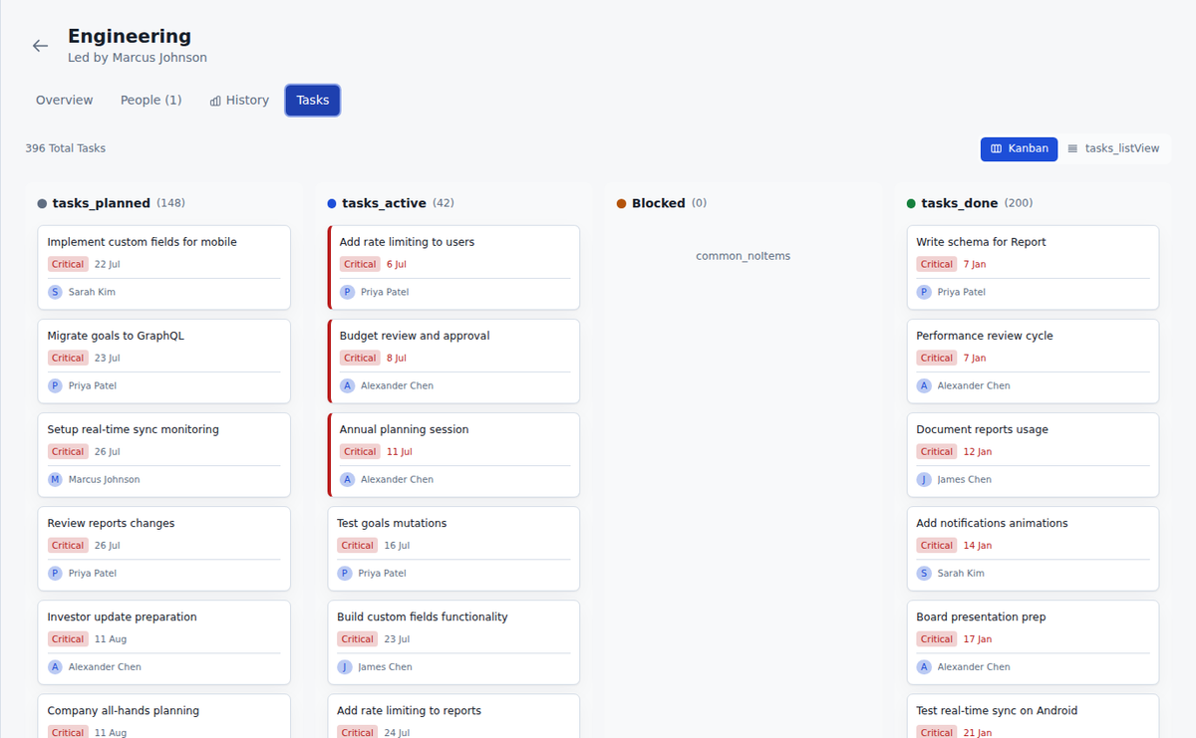Select the Tasks tab
Screen dimensions: 1196x738
313,101
